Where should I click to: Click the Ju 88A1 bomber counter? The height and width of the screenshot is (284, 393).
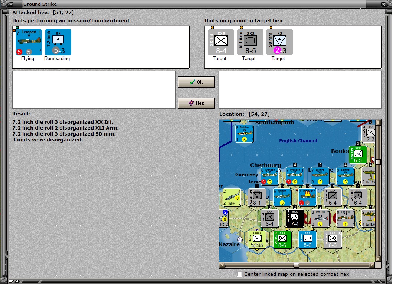coord(369,218)
